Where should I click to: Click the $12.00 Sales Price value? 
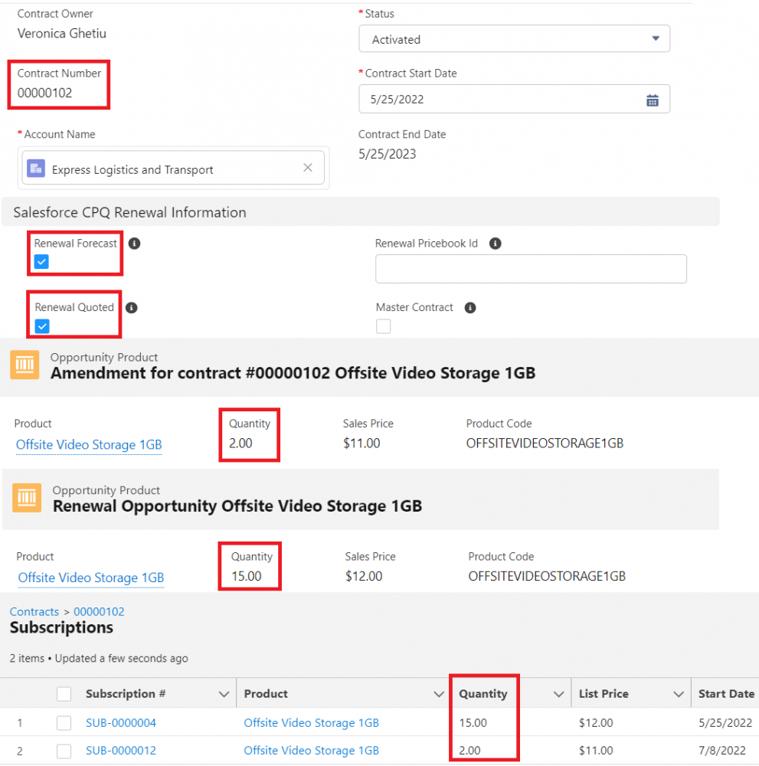(364, 576)
